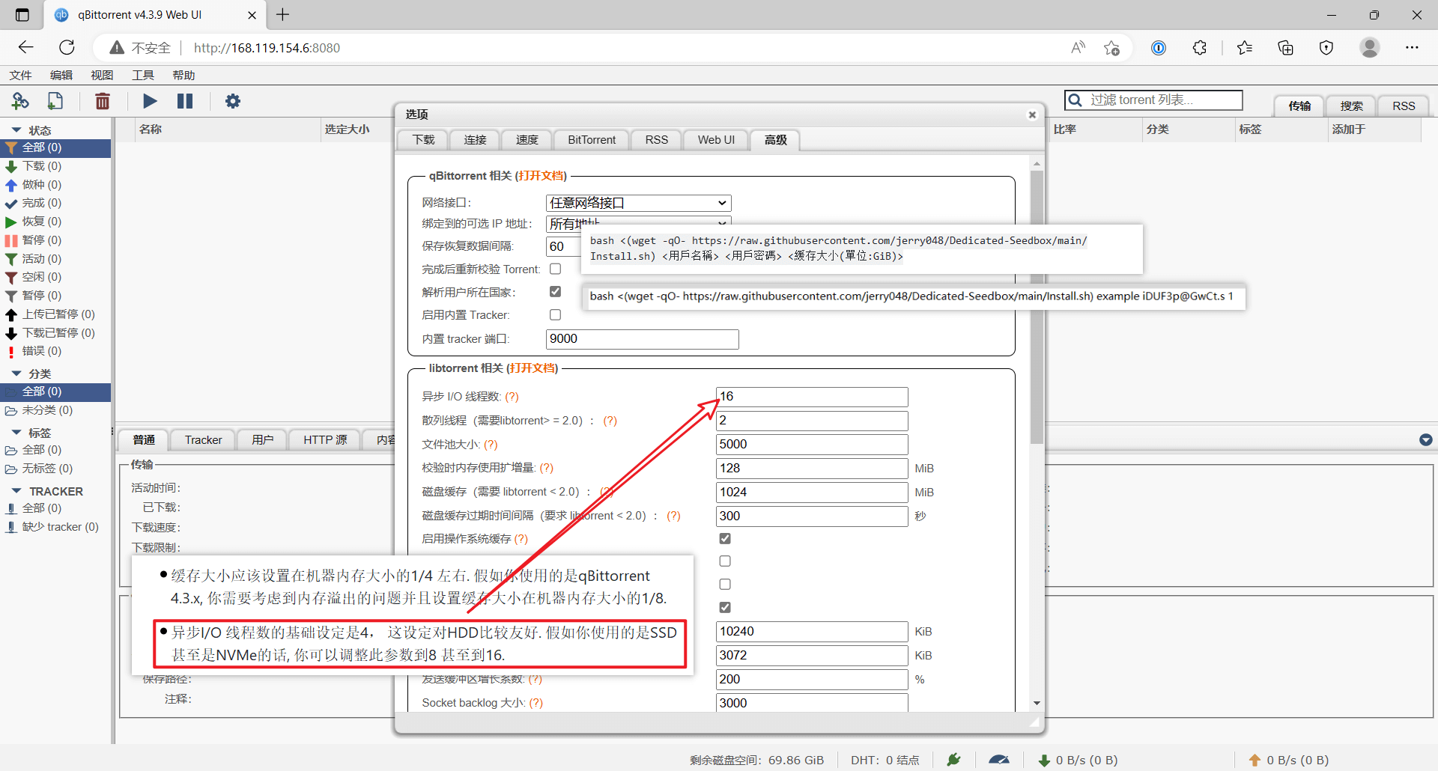Switch to the RSS view button

[1403, 106]
